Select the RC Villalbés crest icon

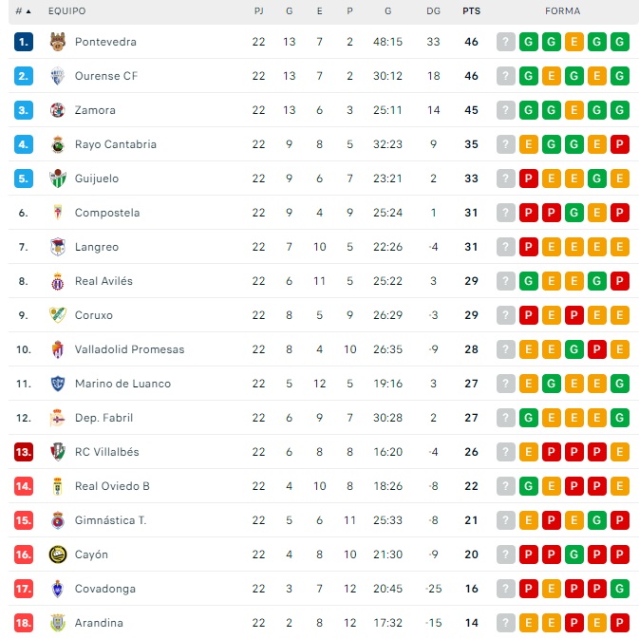click(57, 452)
